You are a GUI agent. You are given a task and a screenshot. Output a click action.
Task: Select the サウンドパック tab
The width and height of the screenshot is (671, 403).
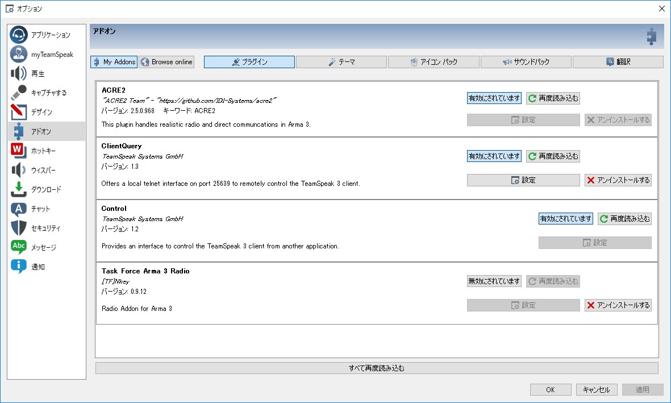click(x=526, y=62)
